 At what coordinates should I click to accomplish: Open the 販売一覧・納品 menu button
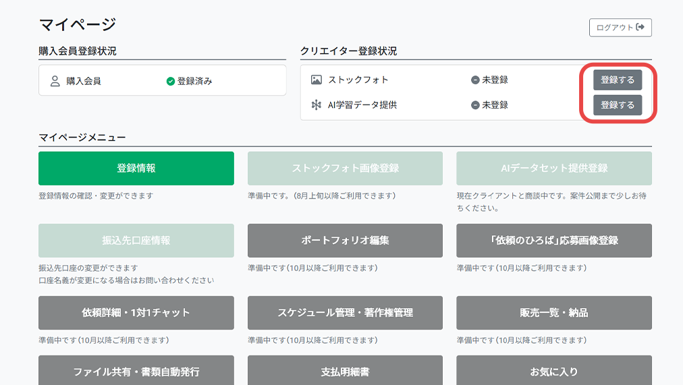(x=554, y=313)
